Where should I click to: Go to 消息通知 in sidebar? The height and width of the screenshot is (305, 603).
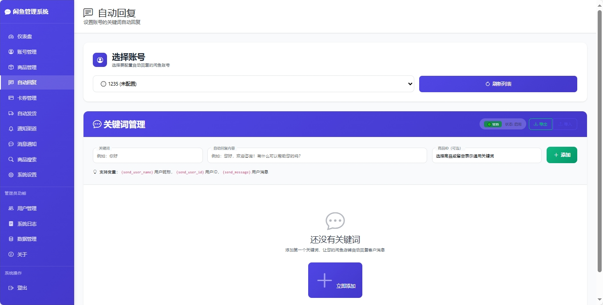click(x=37, y=144)
